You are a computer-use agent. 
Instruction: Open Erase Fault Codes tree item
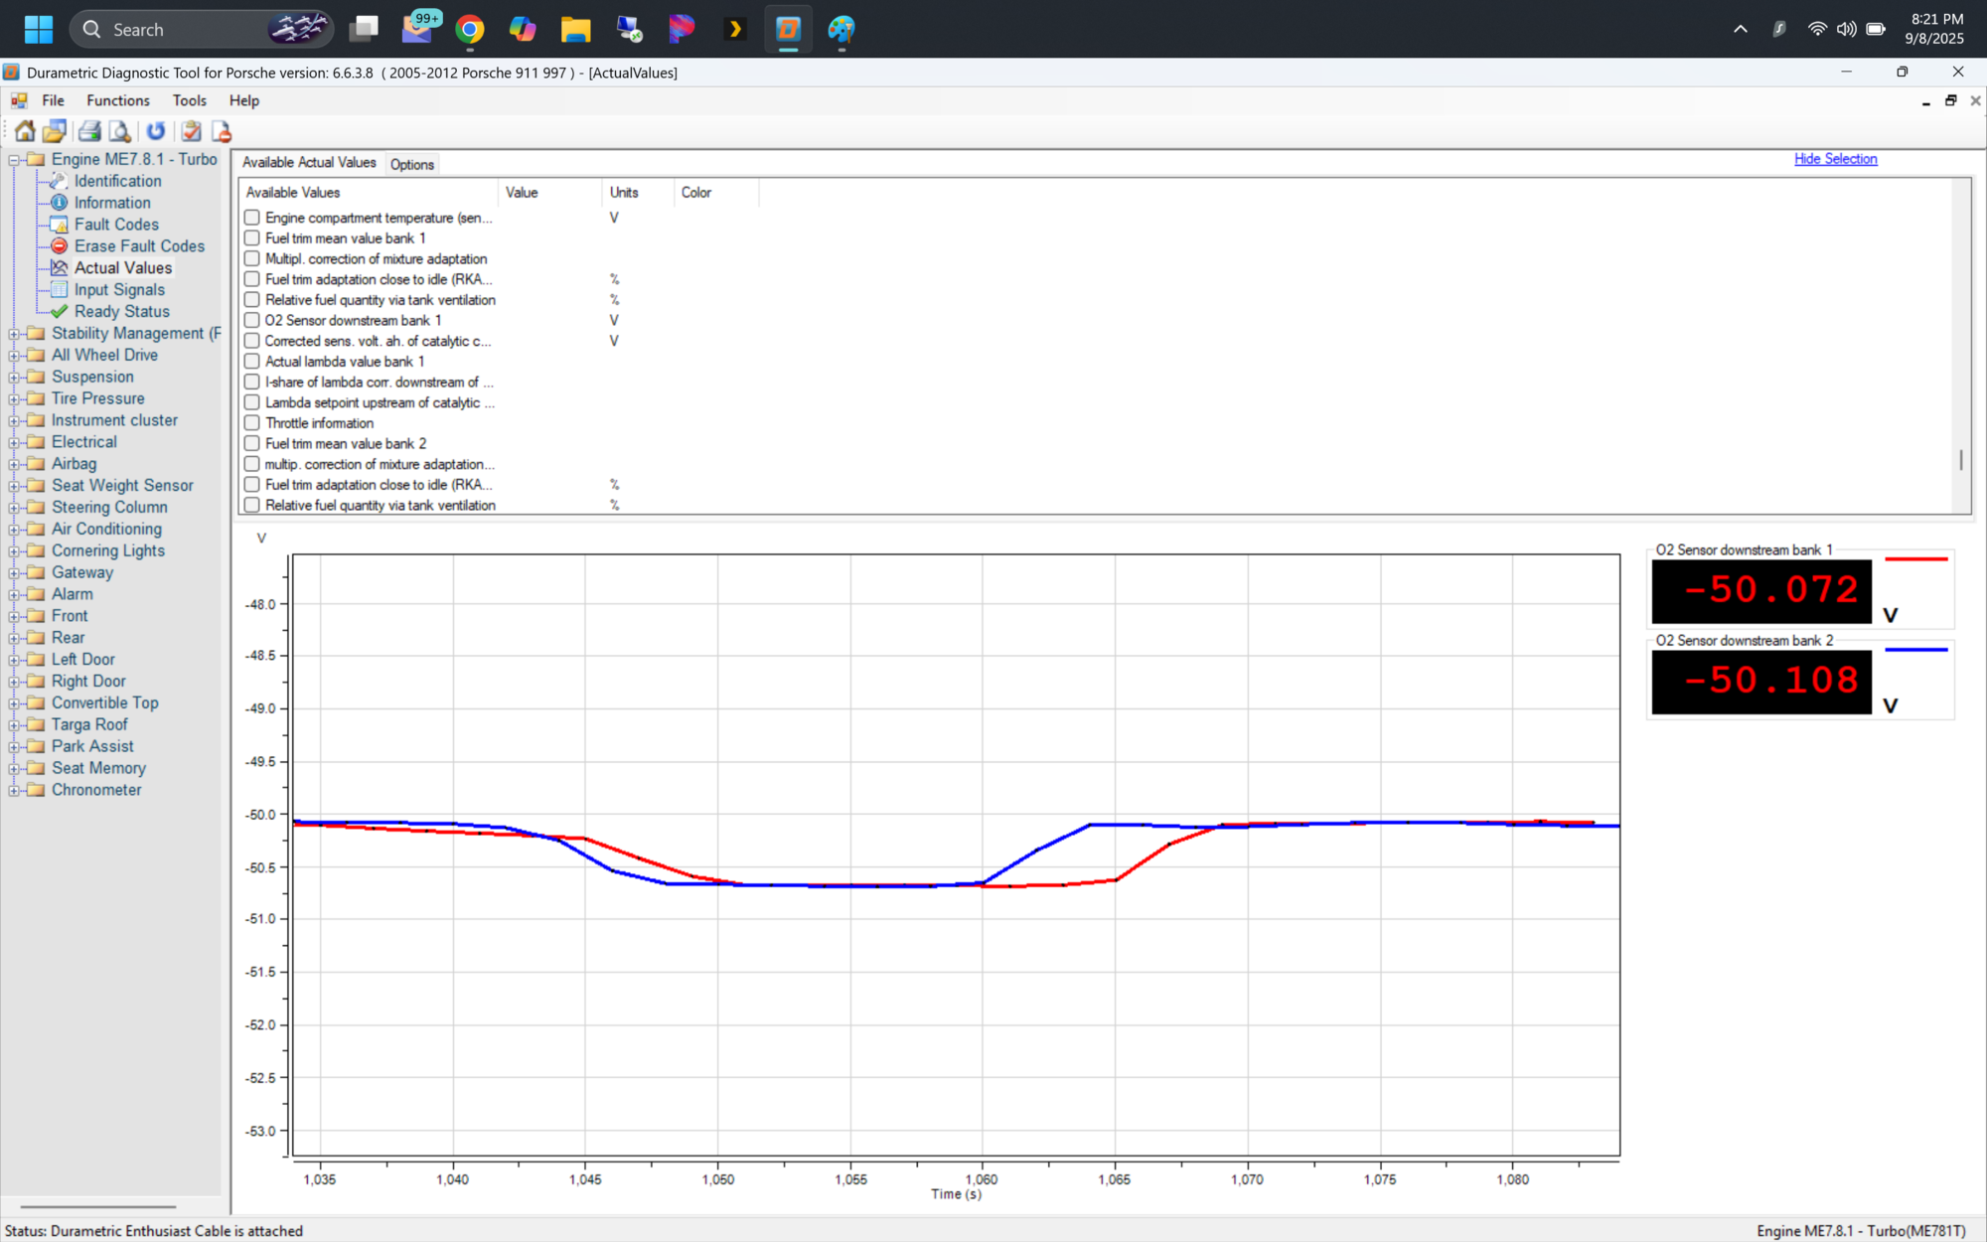(x=139, y=246)
